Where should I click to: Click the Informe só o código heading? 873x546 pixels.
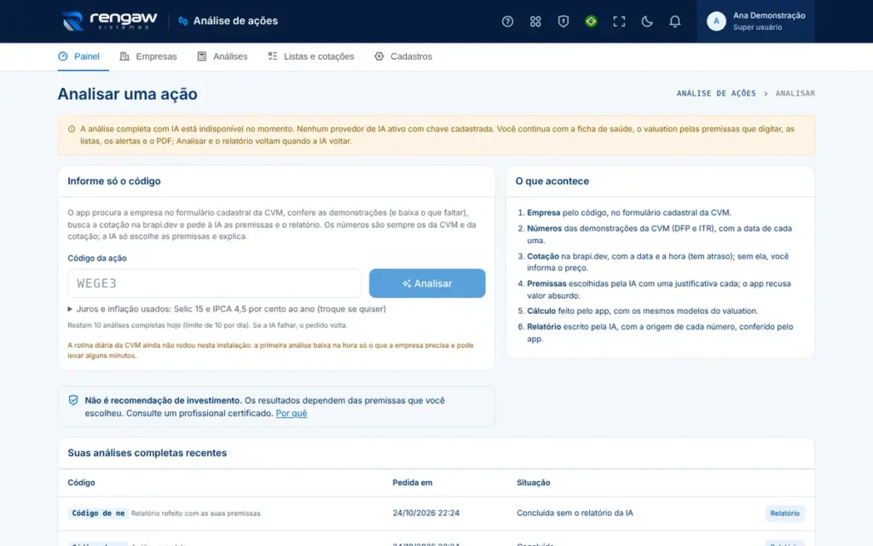click(x=114, y=181)
